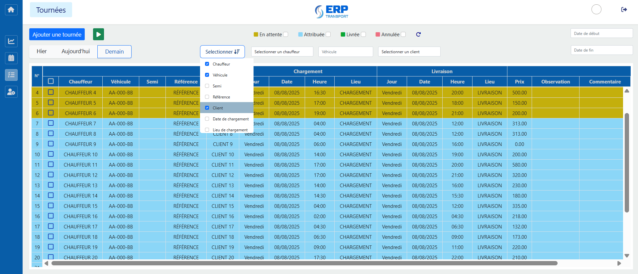Select the task list sidebar icon
This screenshot has height=274, width=638.
(x=11, y=75)
